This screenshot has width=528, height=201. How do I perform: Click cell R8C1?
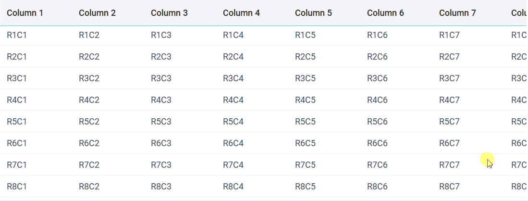point(17,186)
